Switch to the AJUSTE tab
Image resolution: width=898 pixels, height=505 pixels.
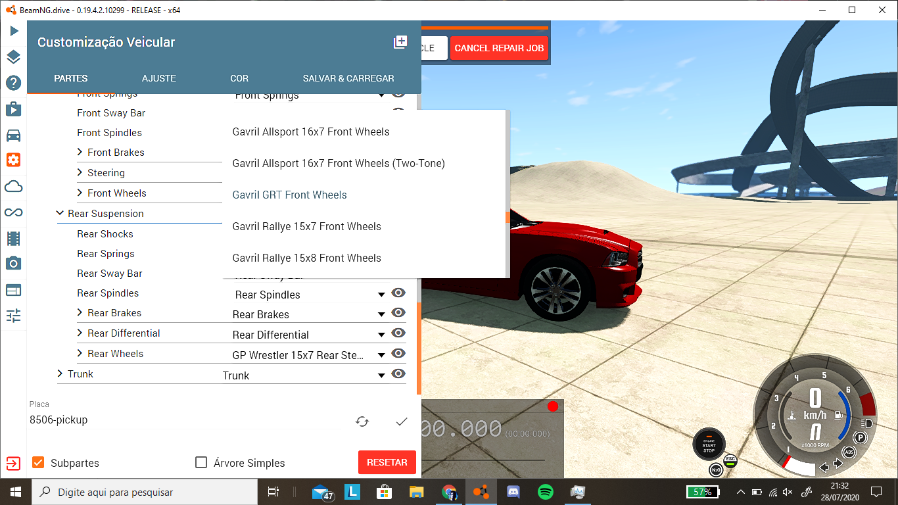(159, 78)
